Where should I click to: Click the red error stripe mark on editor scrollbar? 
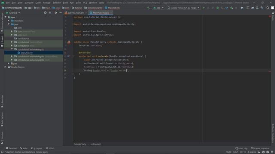270,71
